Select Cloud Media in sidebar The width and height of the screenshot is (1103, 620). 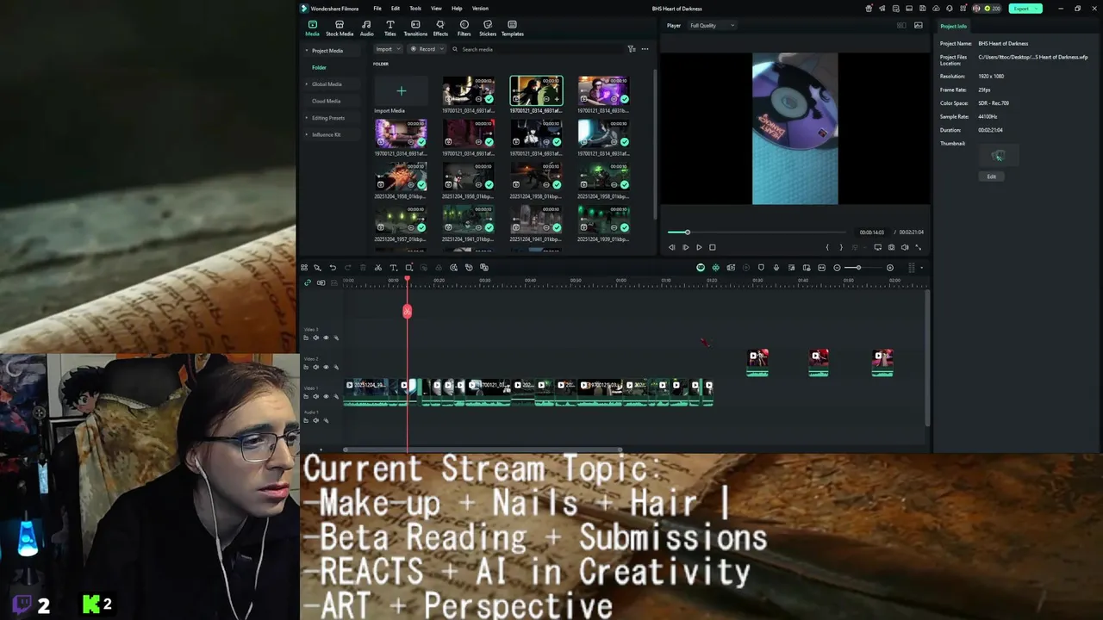click(x=326, y=101)
